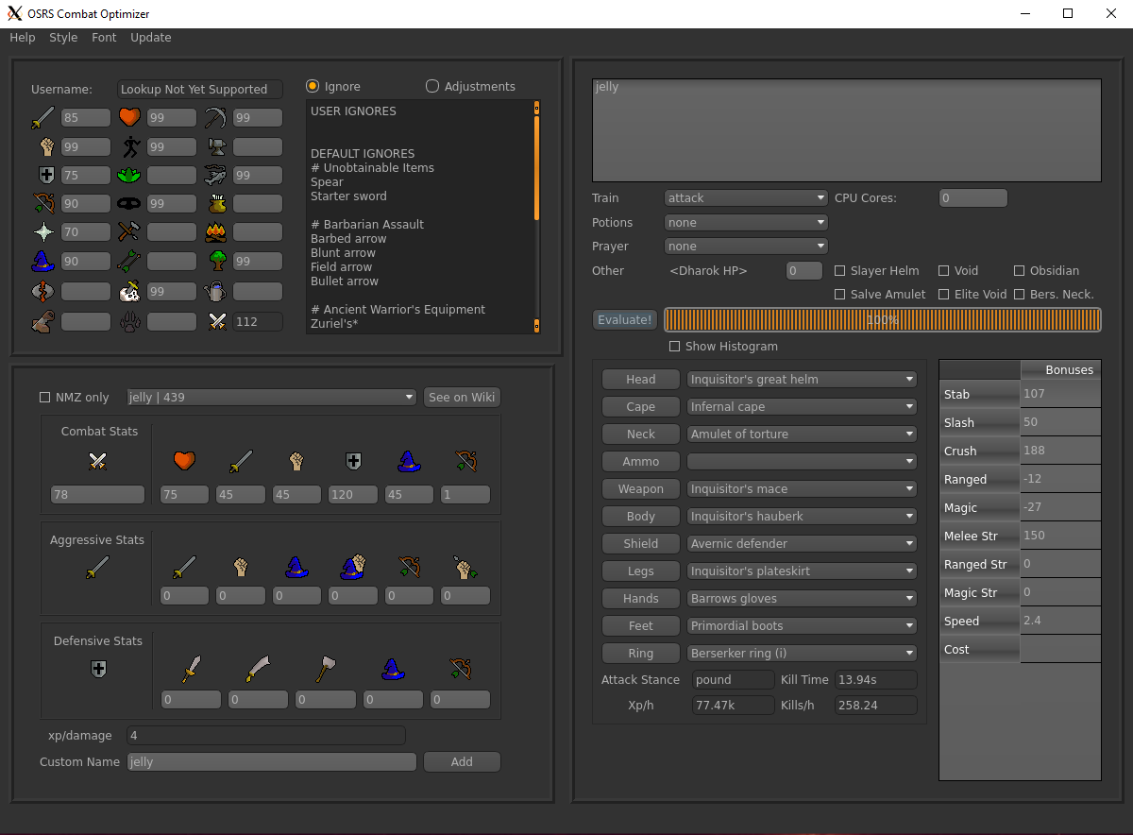Click the Woodcutting tree skill icon
The image size is (1133, 835).
click(217, 261)
